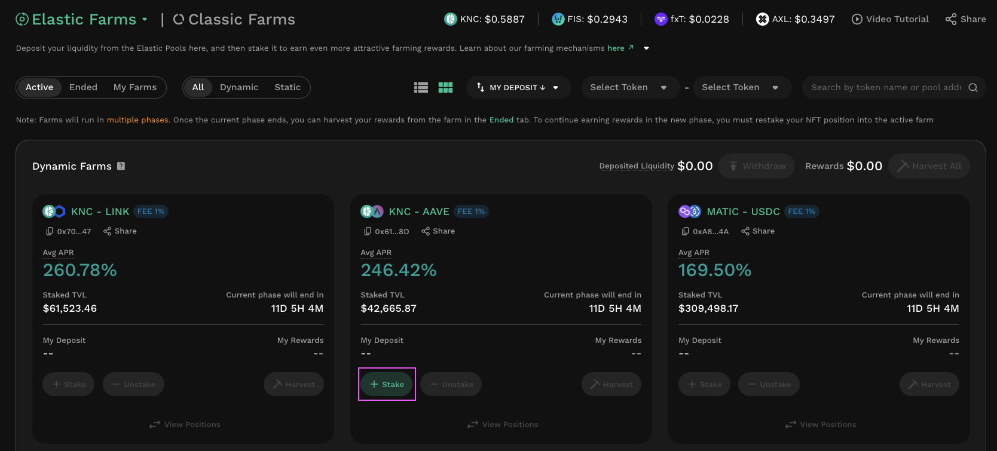
Task: View Positions for KNC - LINK
Action: pos(185,425)
